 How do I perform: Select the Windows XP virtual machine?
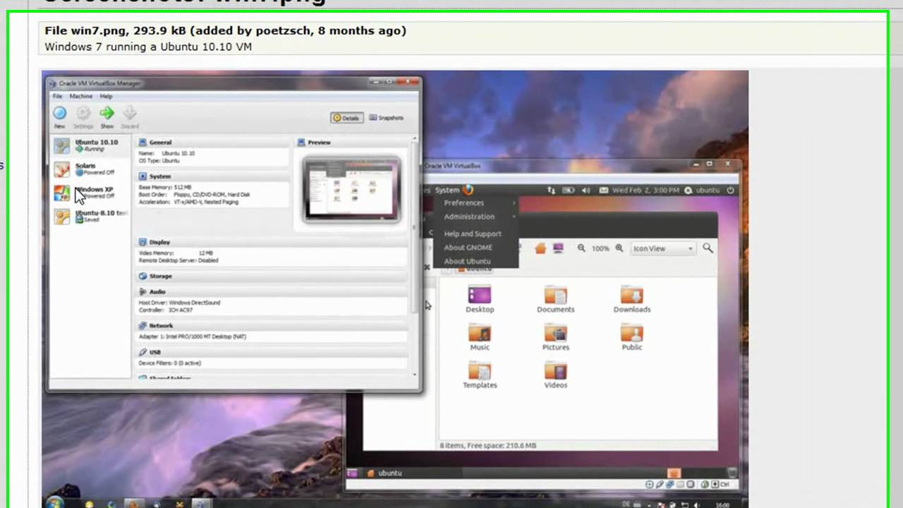92,192
